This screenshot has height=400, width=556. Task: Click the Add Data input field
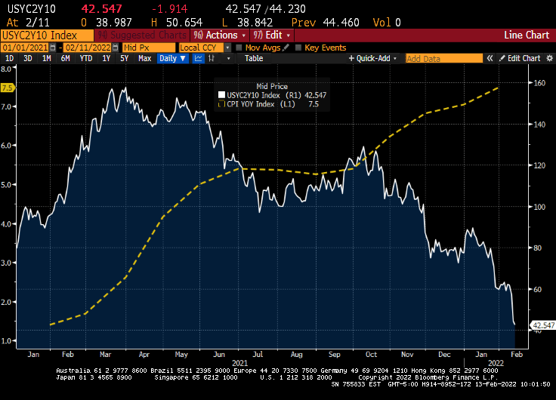click(444, 59)
